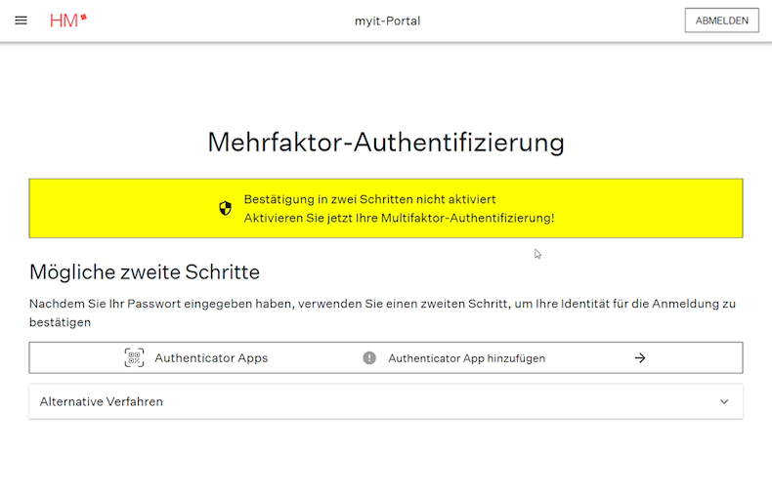Image resolution: width=772 pixels, height=497 pixels.
Task: Click the HM logo
Action: coord(67,21)
